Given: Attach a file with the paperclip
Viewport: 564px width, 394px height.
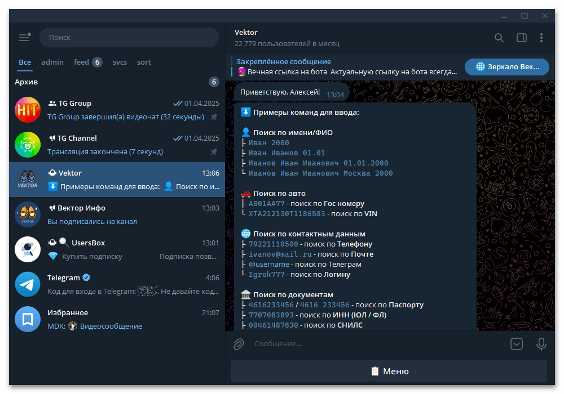Looking at the screenshot, I should (x=239, y=344).
